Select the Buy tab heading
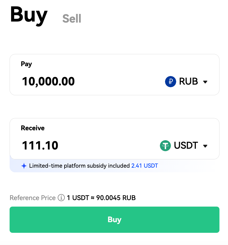Image resolution: width=228 pixels, height=245 pixels. [29, 15]
